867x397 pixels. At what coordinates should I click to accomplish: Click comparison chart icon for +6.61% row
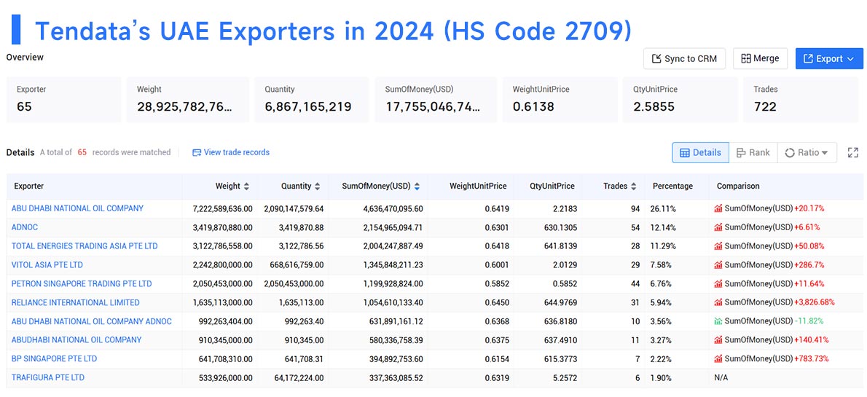pyautogui.click(x=718, y=227)
